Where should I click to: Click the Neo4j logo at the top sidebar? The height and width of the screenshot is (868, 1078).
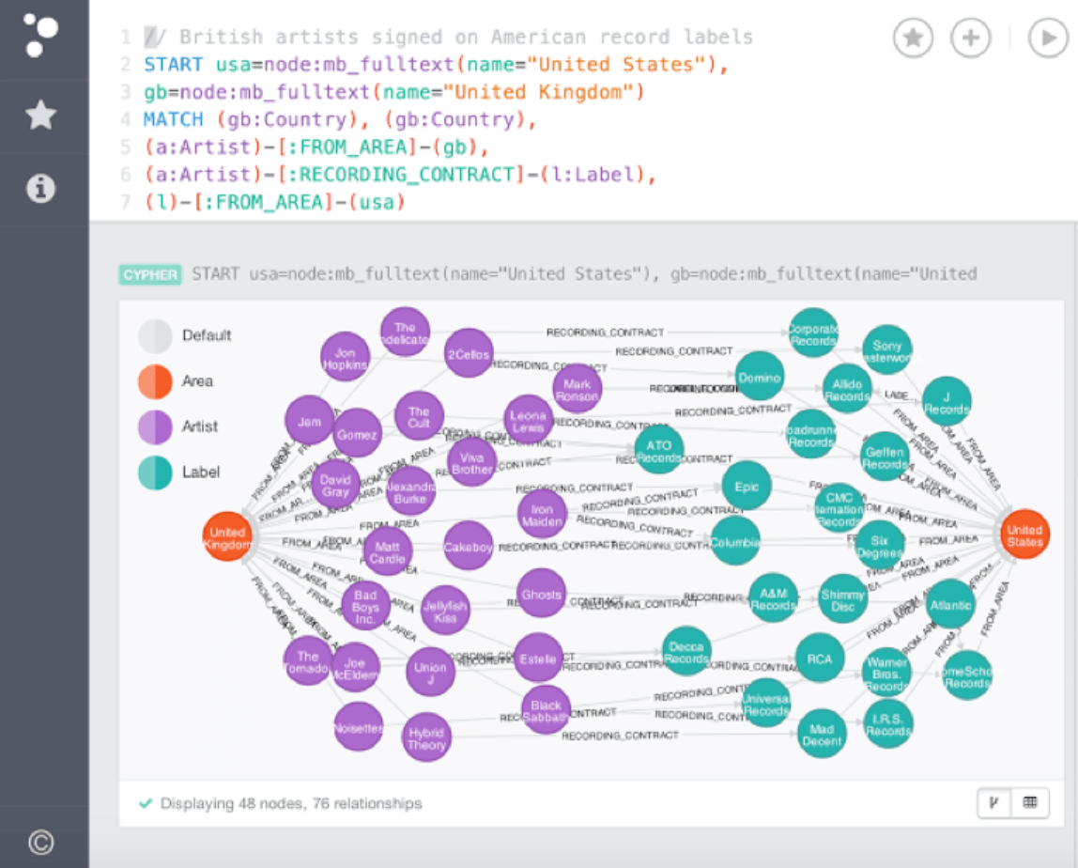click(40, 38)
